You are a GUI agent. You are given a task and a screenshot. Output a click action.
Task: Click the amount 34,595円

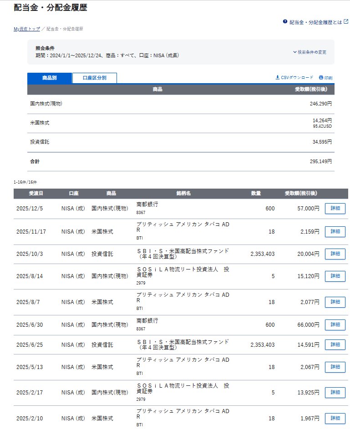(322, 142)
